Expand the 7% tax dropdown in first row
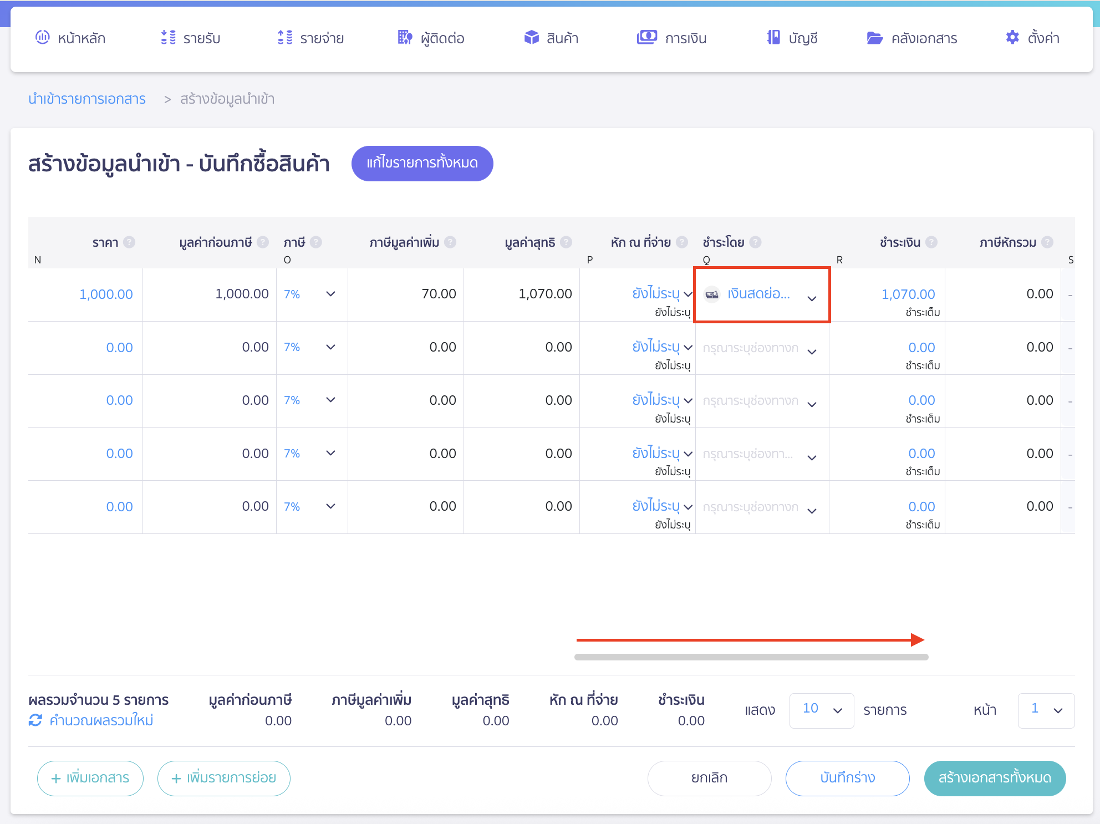This screenshot has width=1100, height=824. click(330, 294)
